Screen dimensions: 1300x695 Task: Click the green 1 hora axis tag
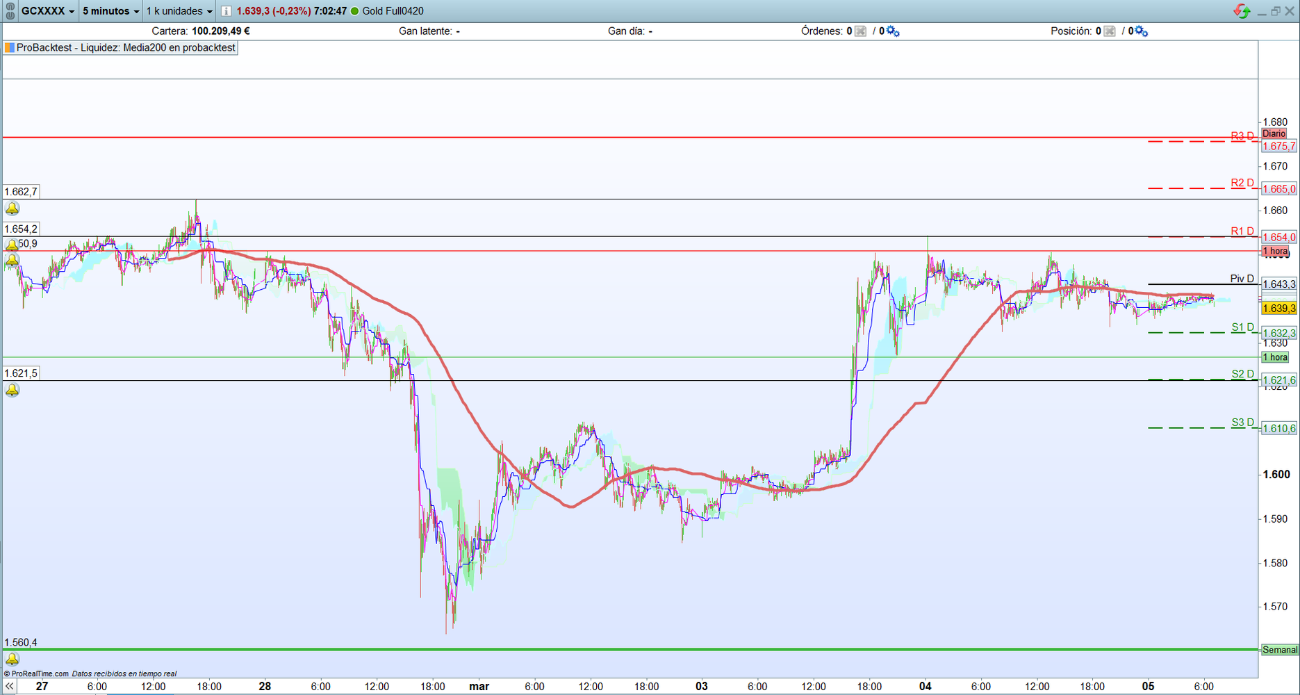tap(1275, 357)
